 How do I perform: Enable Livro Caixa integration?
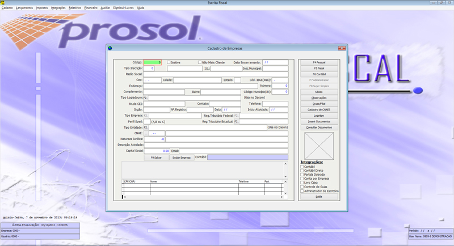click(302, 183)
